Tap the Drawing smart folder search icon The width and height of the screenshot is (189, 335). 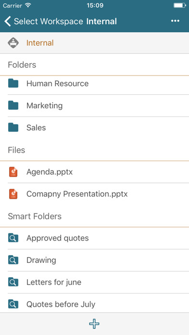click(x=13, y=260)
